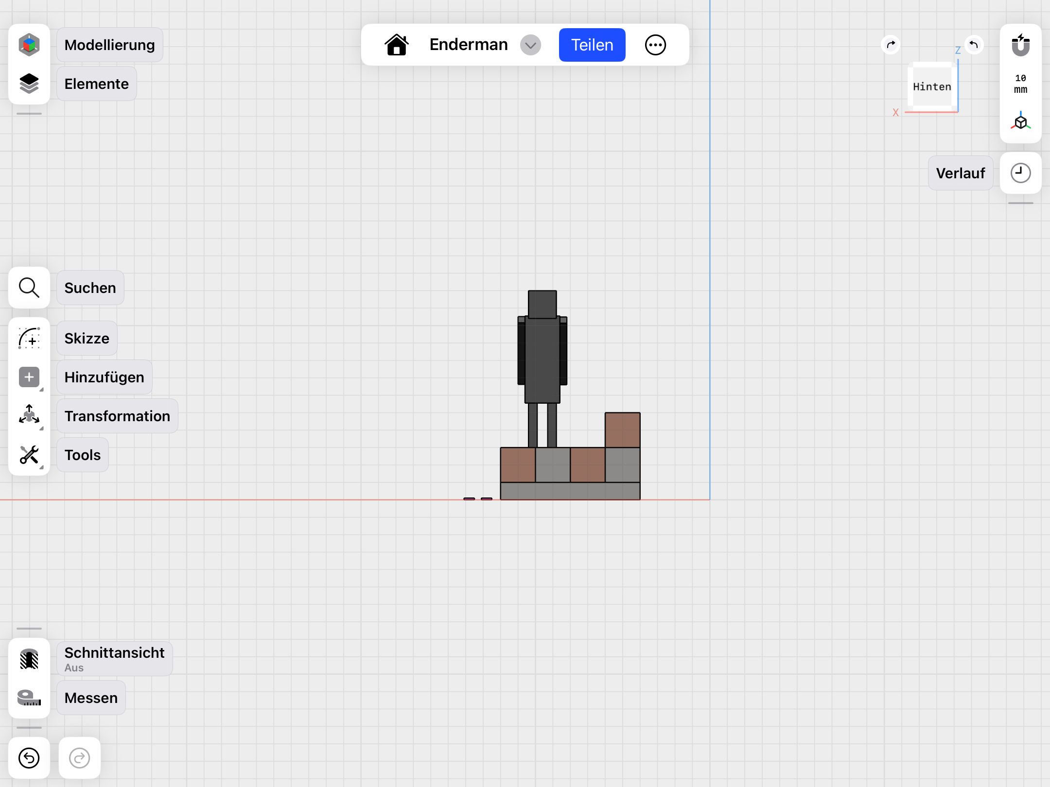
Task: Select the Enderman torso body
Action: point(542,359)
